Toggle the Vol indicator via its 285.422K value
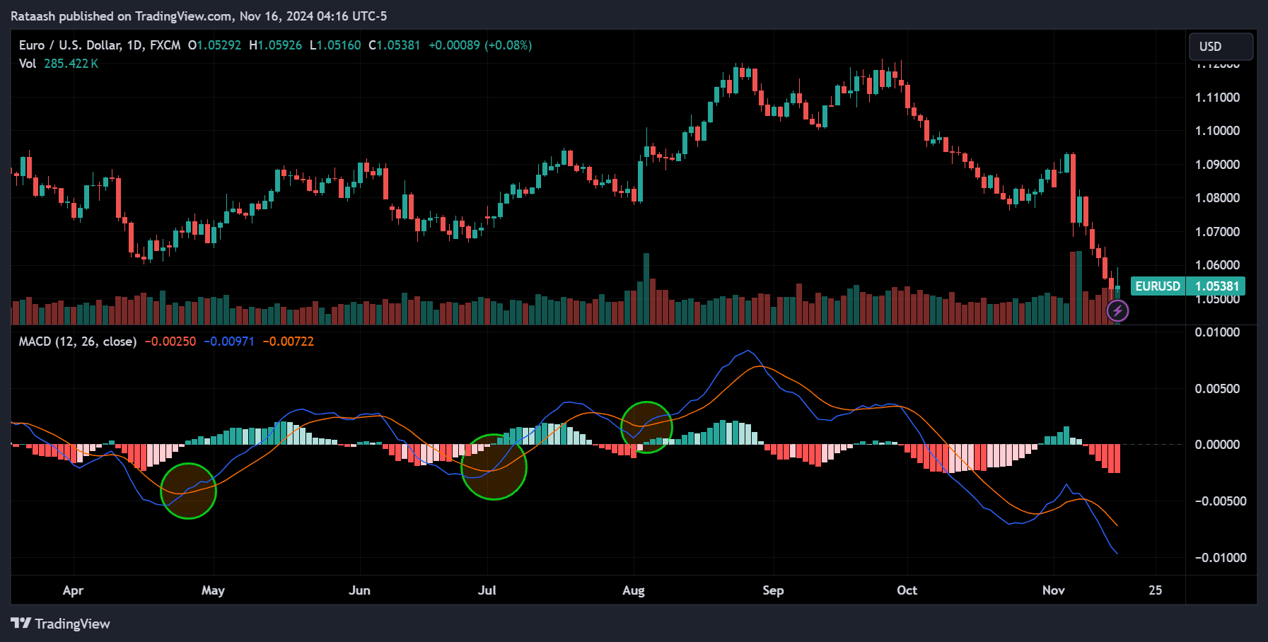The image size is (1268, 642). (71, 63)
